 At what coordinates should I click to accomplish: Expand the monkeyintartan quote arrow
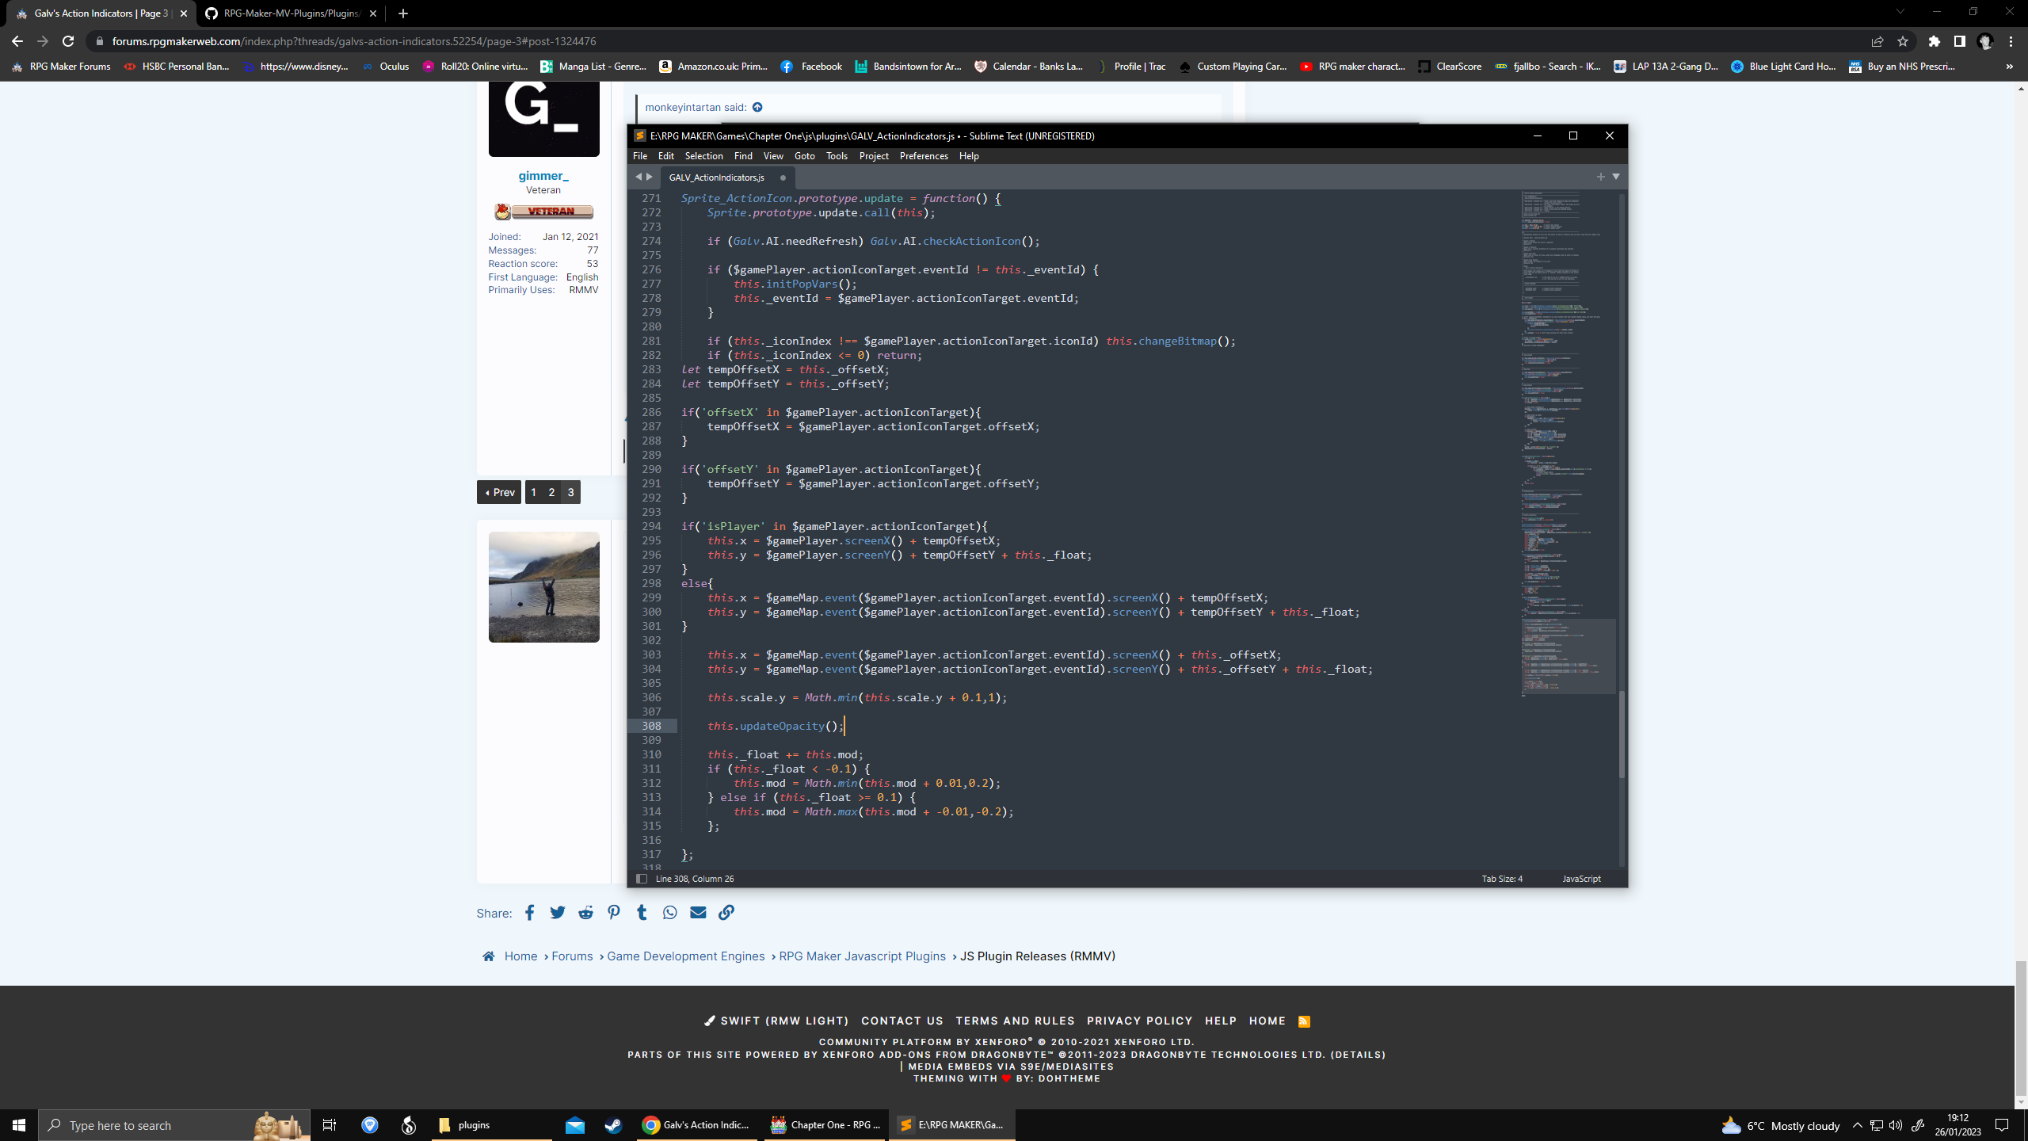click(757, 107)
